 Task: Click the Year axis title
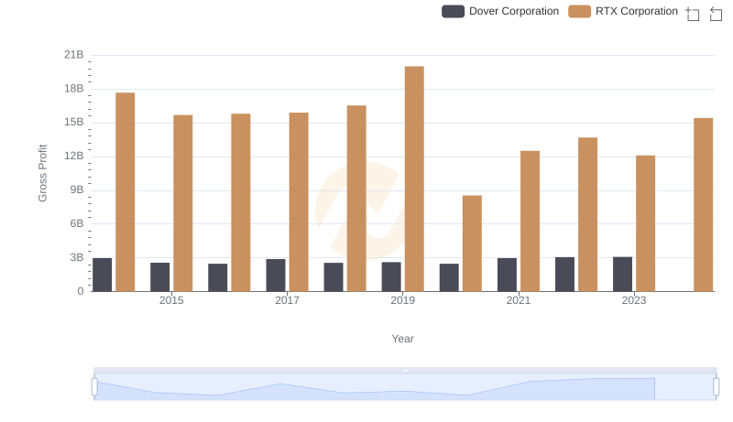(402, 339)
